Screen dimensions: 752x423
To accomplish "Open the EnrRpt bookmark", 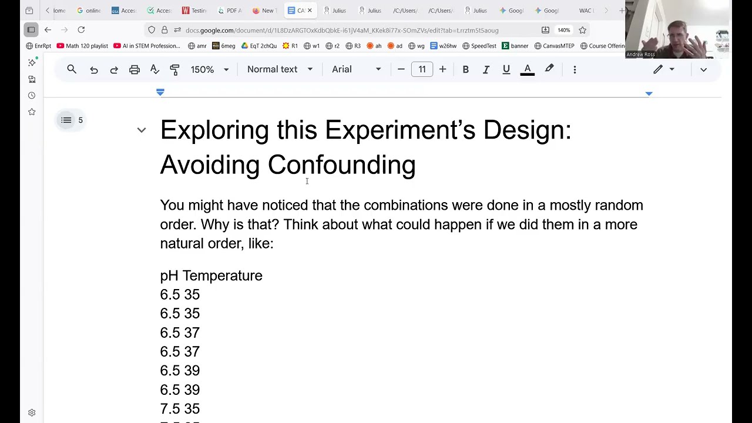I will pos(39,46).
